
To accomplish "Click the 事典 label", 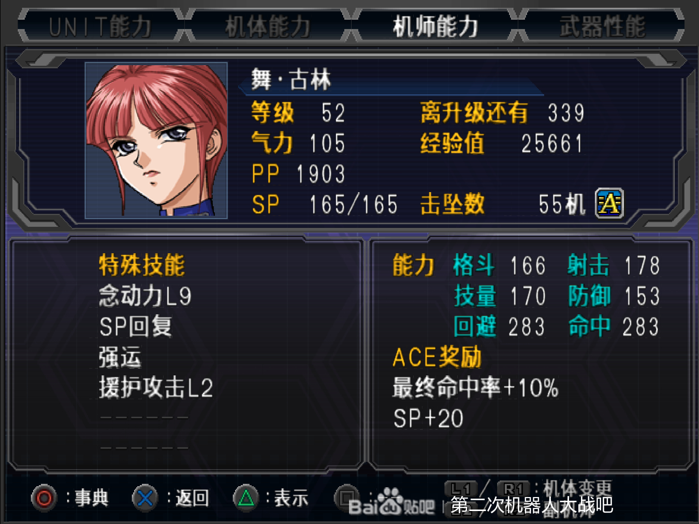I will 91,498.
